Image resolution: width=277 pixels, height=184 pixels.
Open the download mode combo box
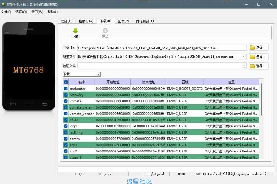tap(82, 74)
